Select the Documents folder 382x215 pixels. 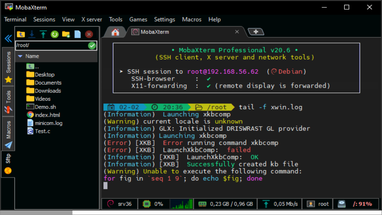click(x=44, y=82)
